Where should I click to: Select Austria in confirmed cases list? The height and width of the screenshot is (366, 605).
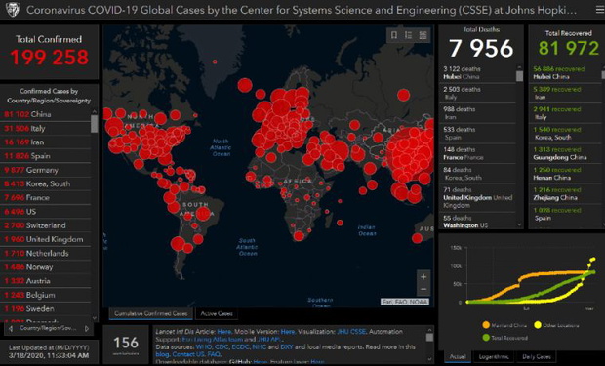46,281
